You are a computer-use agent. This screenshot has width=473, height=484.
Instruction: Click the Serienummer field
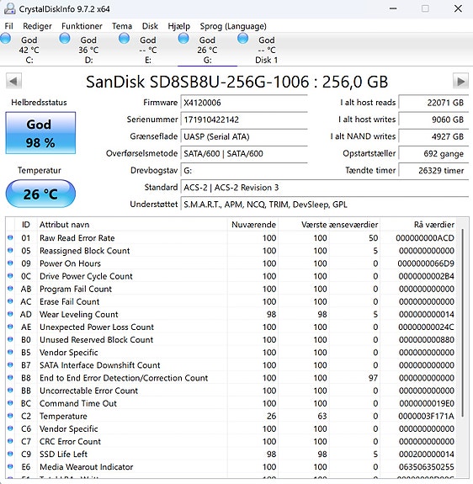[244, 120]
